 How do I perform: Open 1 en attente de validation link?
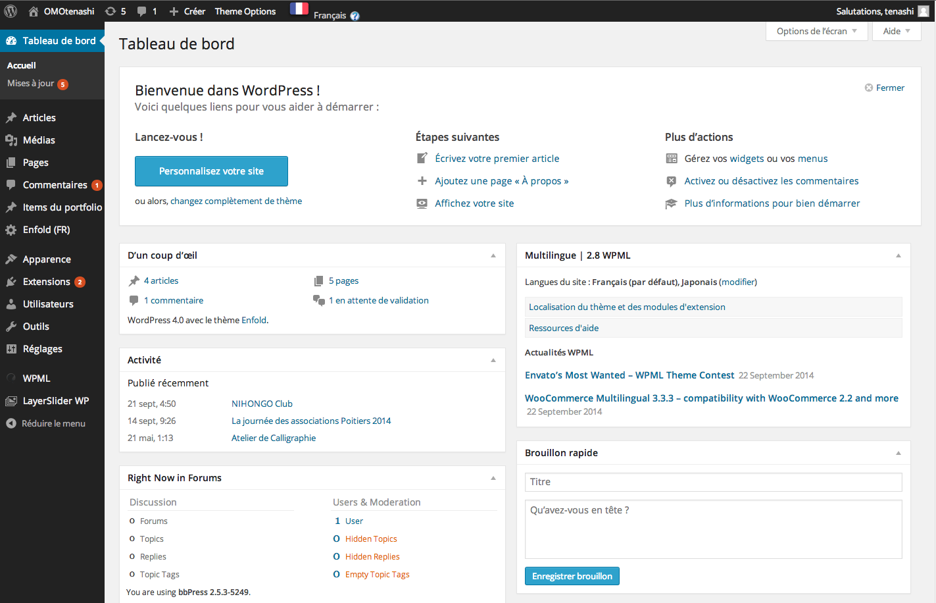click(x=379, y=300)
